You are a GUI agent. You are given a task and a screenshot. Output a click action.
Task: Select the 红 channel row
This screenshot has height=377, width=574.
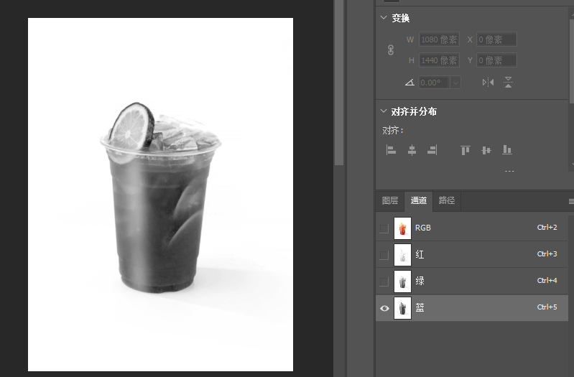coord(472,254)
